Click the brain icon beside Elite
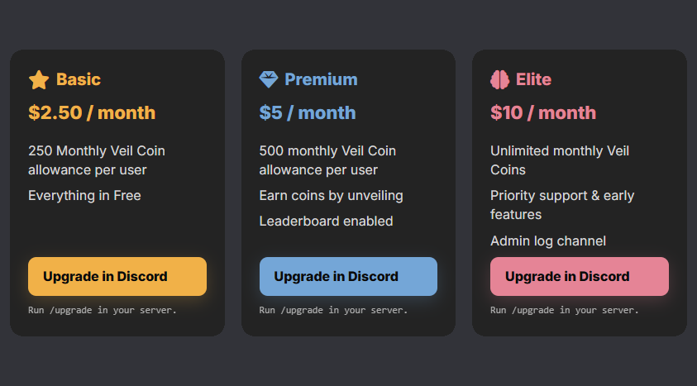Viewport: 697px width, 386px height. 499,79
